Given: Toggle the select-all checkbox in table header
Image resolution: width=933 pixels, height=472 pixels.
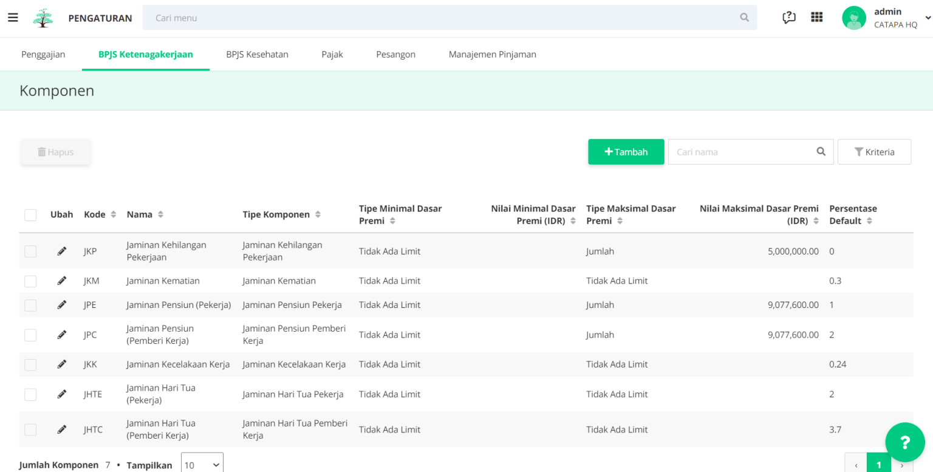Looking at the screenshot, I should (30, 215).
